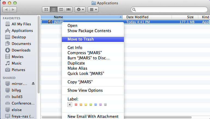Choose Copy "JMARS"
Image resolution: width=210 pixels, height=119 pixels.
(93, 82)
